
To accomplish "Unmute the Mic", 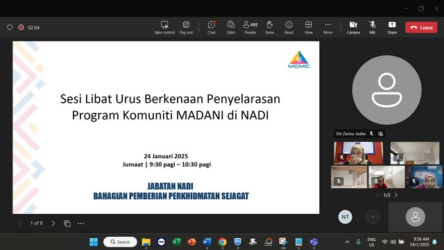I will 373,28.
